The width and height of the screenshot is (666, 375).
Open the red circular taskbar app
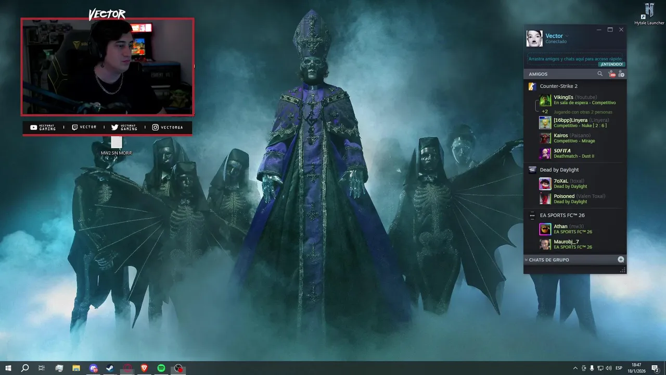coord(127,368)
